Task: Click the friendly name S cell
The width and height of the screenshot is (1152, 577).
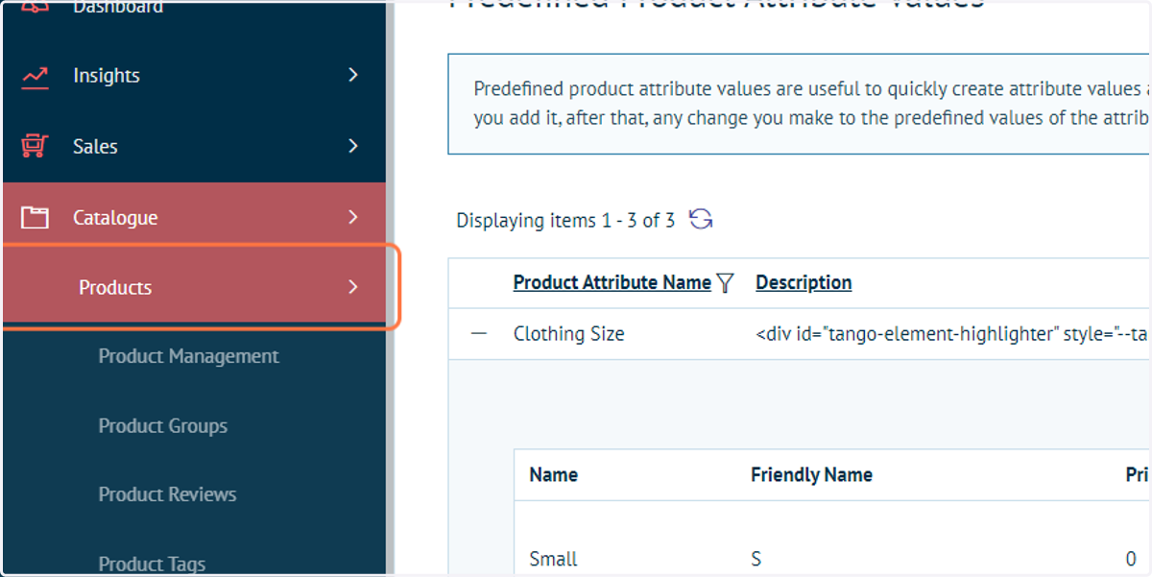Action: pyautogui.click(x=756, y=559)
